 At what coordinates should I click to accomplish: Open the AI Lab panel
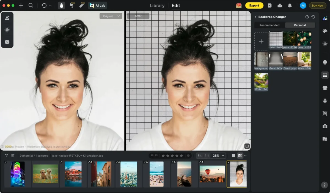pyautogui.click(x=98, y=6)
